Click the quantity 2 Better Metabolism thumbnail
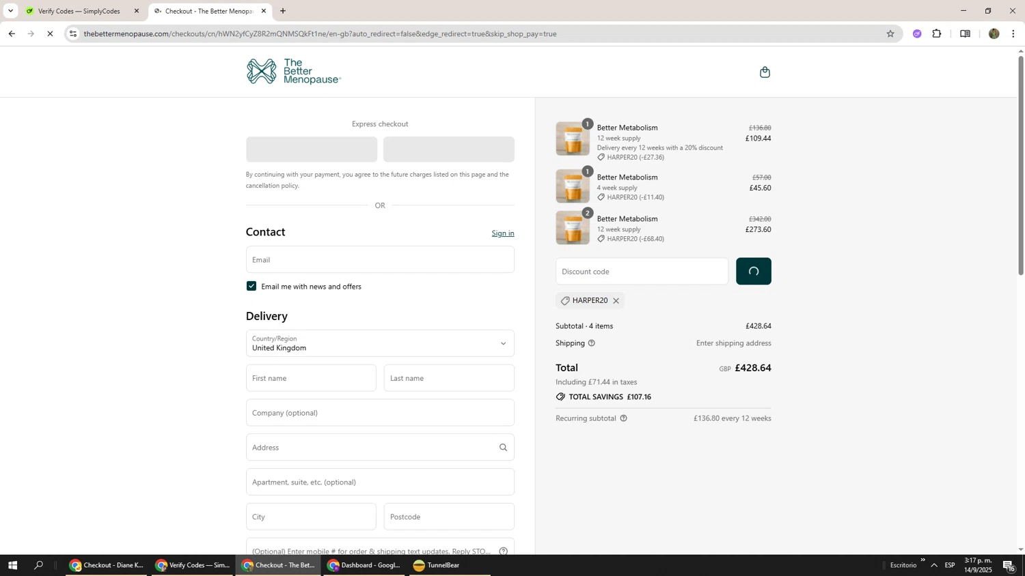Screen dimensions: 1025x576 pos(573,228)
